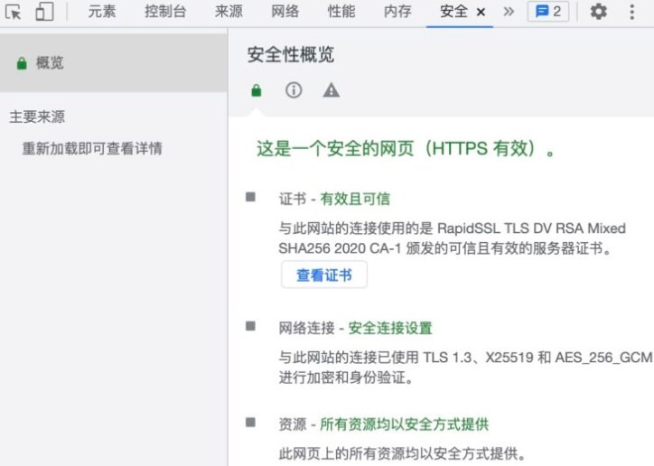Viewport: 654px width, 466px height.
Task: Open the settings gear in DevTools
Action: point(599,12)
